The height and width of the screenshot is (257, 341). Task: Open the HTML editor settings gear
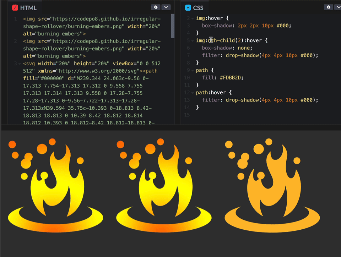[156, 7]
